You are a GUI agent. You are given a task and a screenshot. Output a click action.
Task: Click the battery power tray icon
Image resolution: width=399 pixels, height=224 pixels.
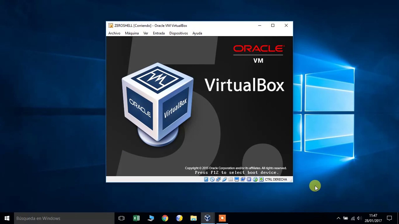coord(345,218)
